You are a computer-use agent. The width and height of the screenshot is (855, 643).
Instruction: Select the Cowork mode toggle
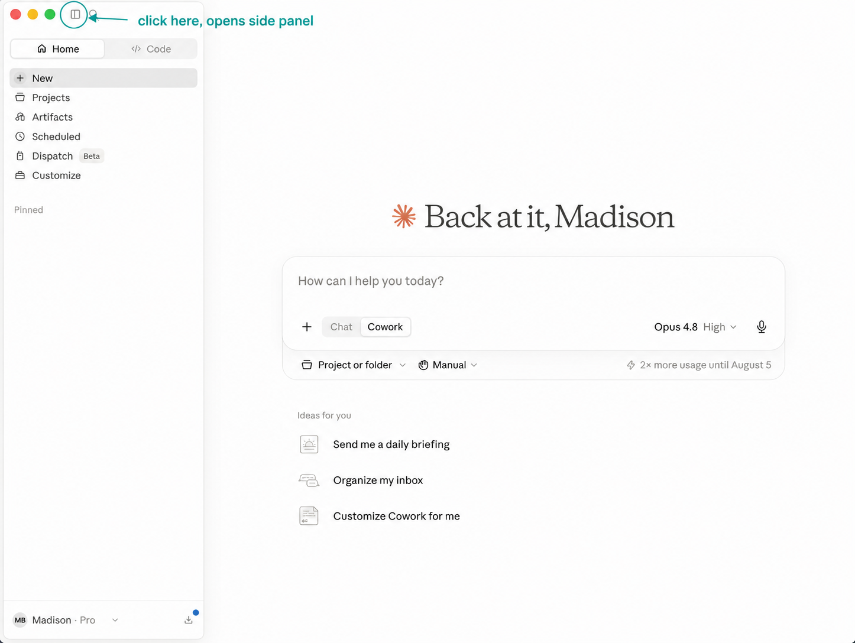385,327
